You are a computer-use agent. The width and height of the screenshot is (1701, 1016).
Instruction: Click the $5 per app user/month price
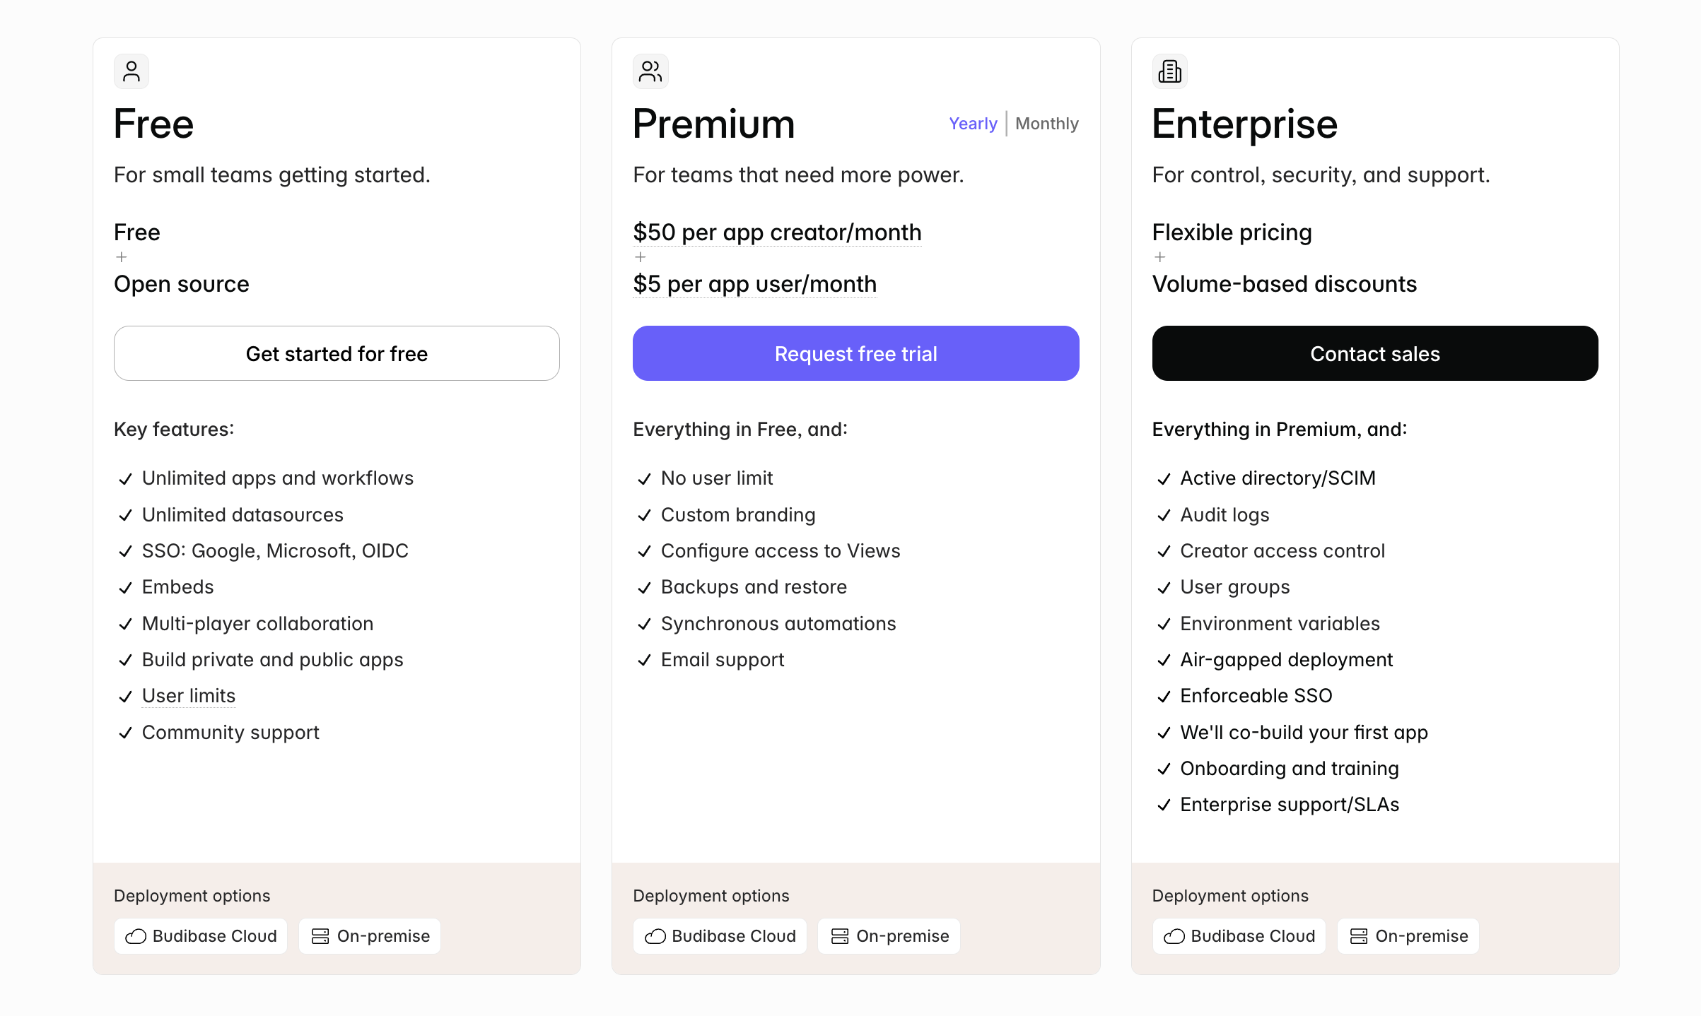[x=754, y=284]
